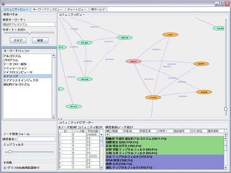Screen dimensions: 231x173
Task: Open the キーワードマップビュー tab
Action: tap(48, 9)
